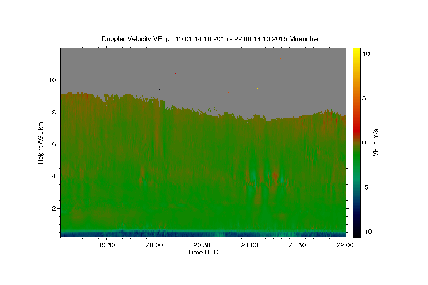The width and height of the screenshot is (428, 285).
Task: Click the colorbar value 5 label
Action: coord(364,98)
